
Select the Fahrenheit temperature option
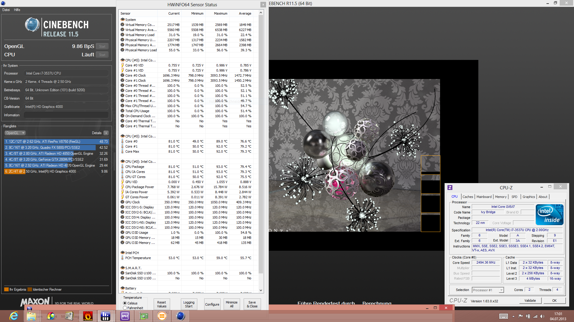point(125,308)
